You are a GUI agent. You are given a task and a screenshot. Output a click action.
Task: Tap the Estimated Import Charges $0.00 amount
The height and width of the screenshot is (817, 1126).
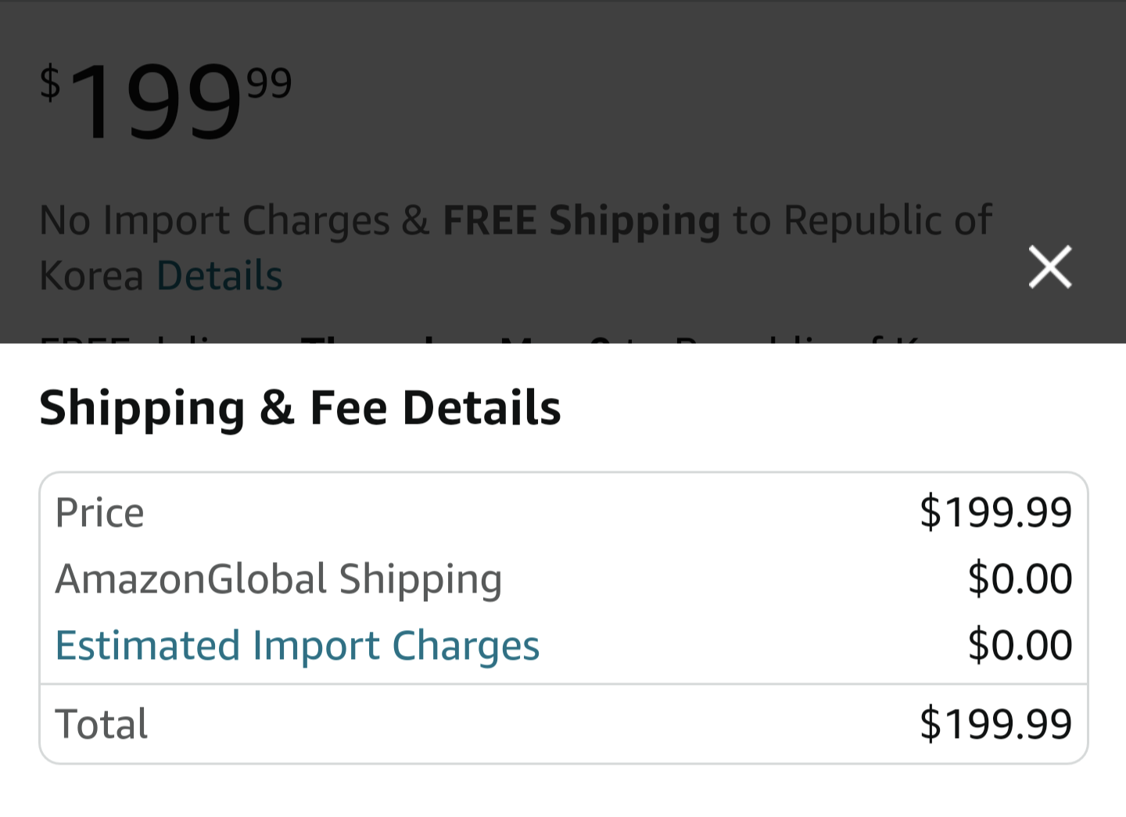(1019, 646)
